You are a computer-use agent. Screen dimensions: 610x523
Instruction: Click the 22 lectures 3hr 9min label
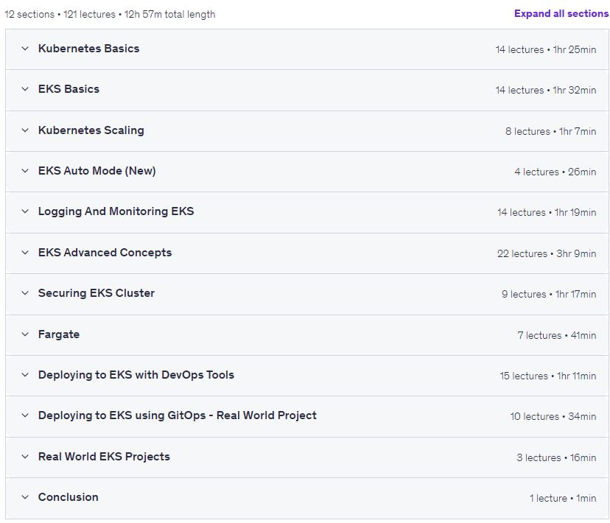tap(547, 253)
